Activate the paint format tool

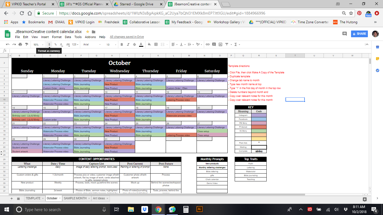point(27,44)
